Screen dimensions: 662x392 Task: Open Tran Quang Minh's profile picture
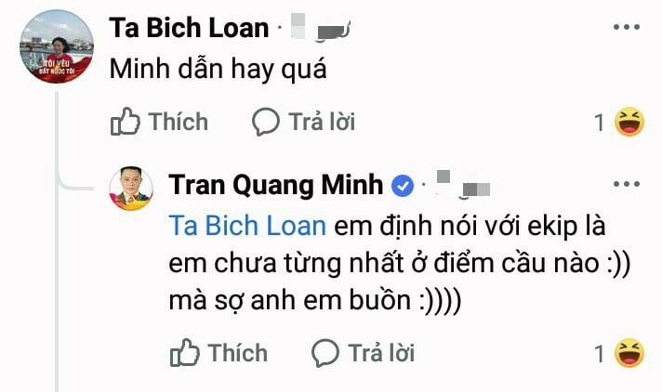tap(131, 189)
